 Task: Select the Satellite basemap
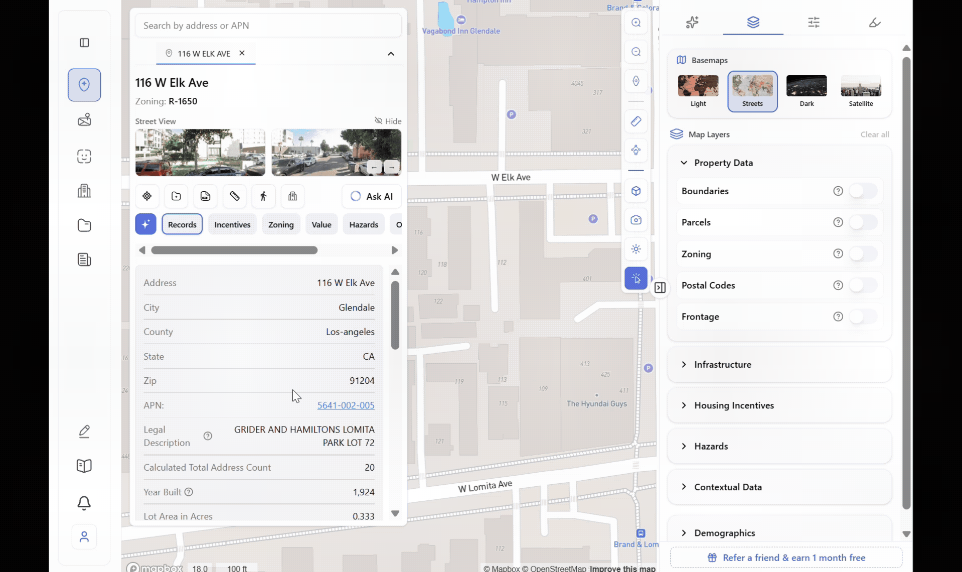861,91
